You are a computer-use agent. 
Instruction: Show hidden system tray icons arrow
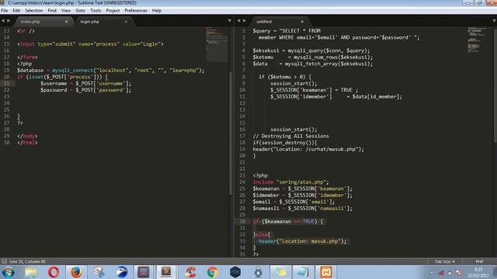pos(432,272)
